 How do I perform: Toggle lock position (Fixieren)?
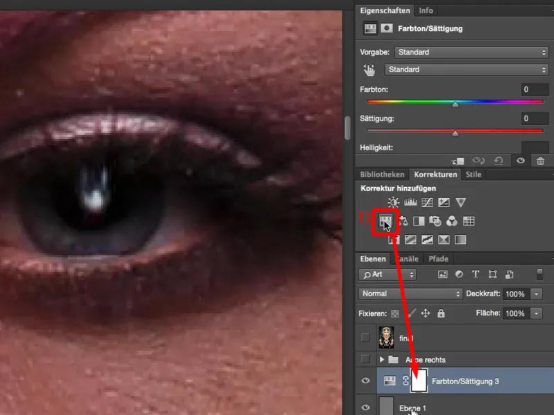425,313
